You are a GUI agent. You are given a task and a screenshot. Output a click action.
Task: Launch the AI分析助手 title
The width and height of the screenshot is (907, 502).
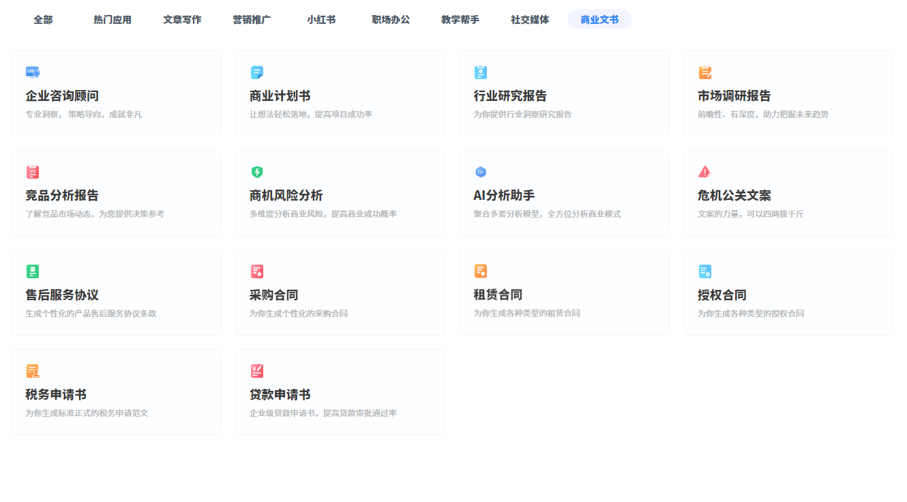click(x=504, y=196)
